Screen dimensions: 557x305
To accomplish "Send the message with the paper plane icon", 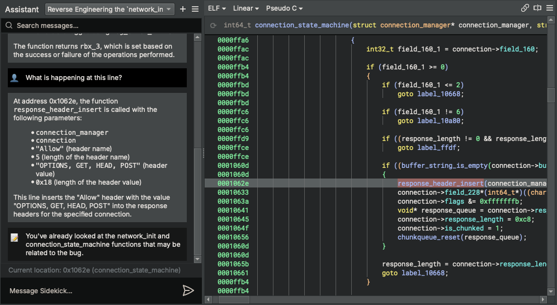I will point(188,290).
